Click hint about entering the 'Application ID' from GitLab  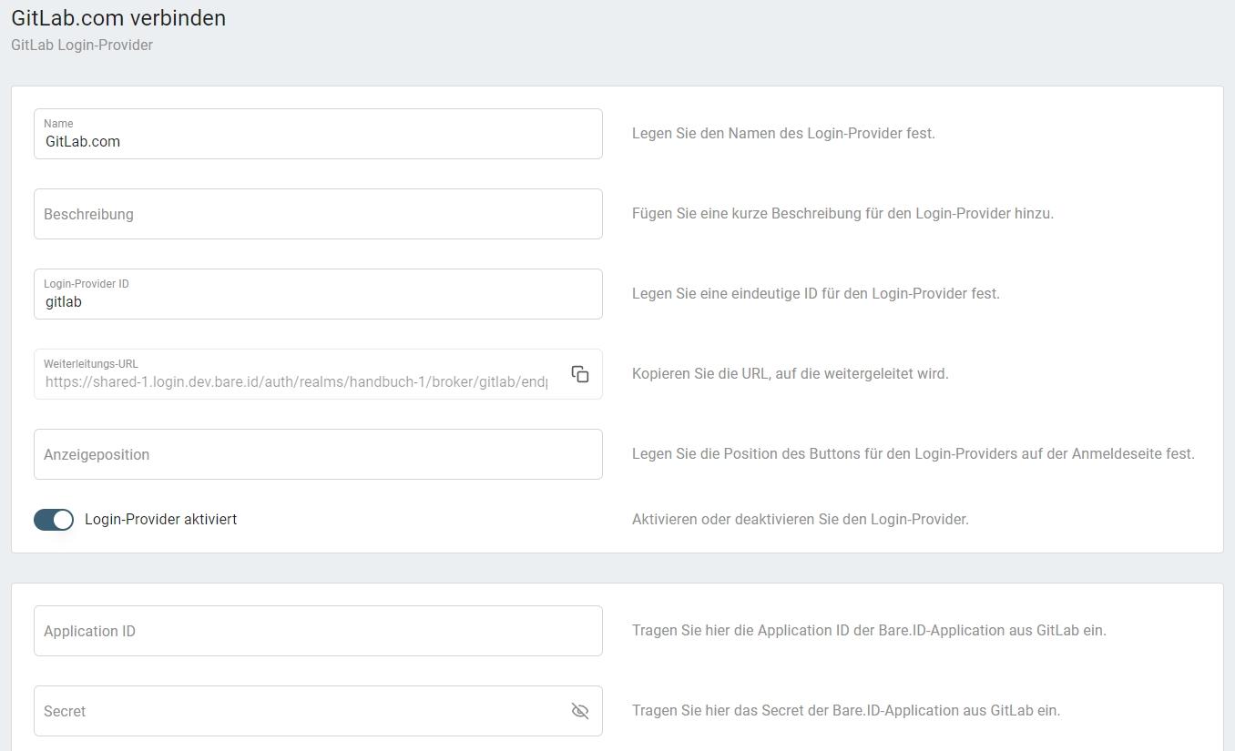869,631
